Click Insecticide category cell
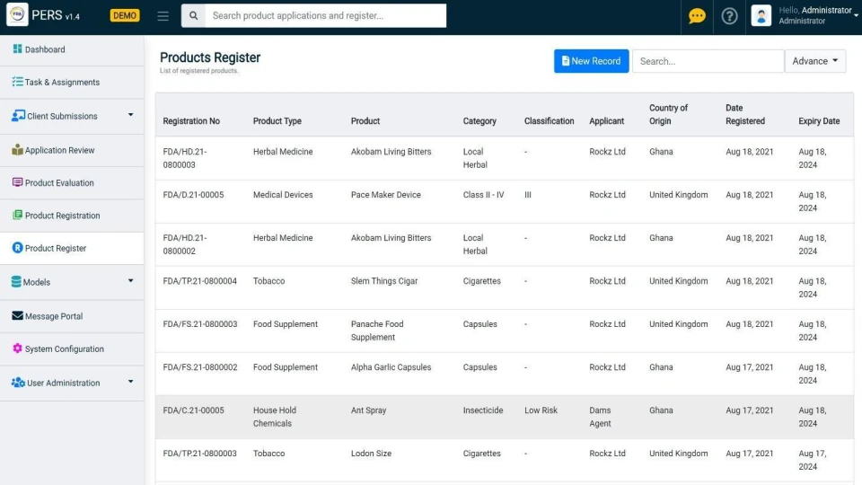Screen dimensions: 862x485 click(483, 410)
